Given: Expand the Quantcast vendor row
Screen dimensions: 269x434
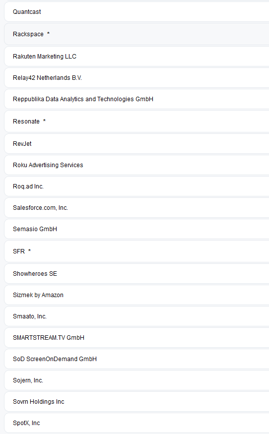Looking at the screenshot, I should (x=137, y=11).
